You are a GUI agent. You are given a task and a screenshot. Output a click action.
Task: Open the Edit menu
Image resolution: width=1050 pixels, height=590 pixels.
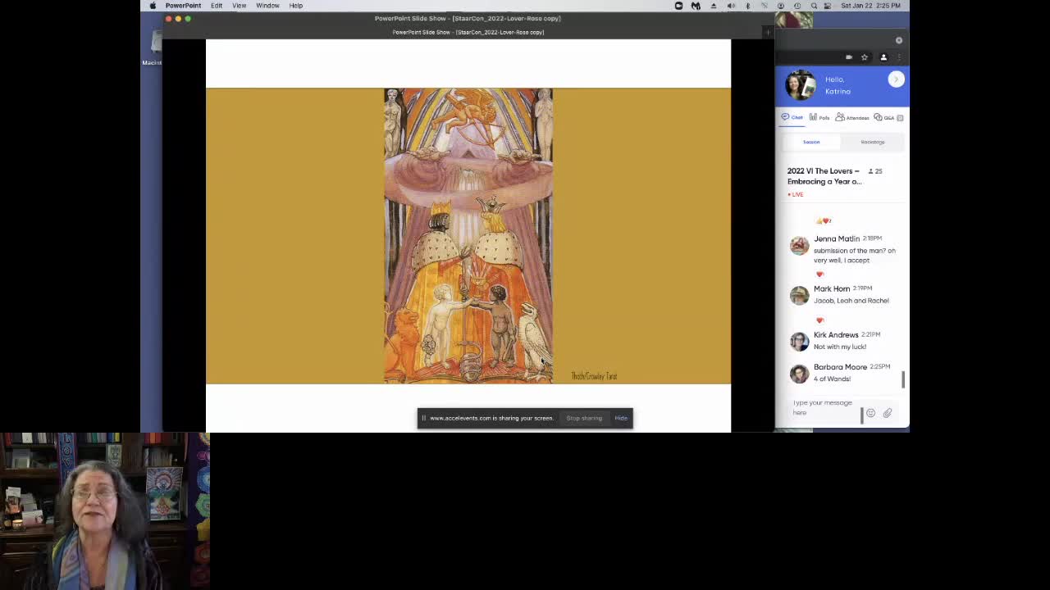(217, 6)
